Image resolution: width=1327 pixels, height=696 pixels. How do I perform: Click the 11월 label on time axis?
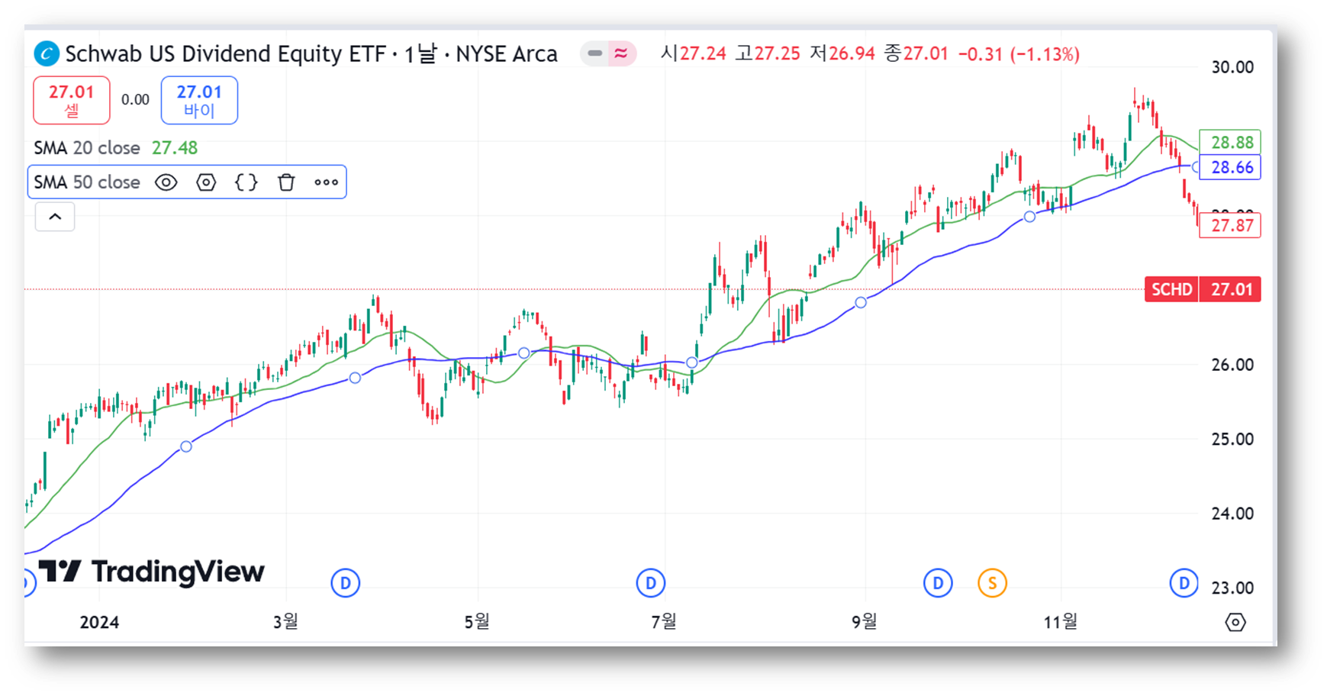(1061, 622)
